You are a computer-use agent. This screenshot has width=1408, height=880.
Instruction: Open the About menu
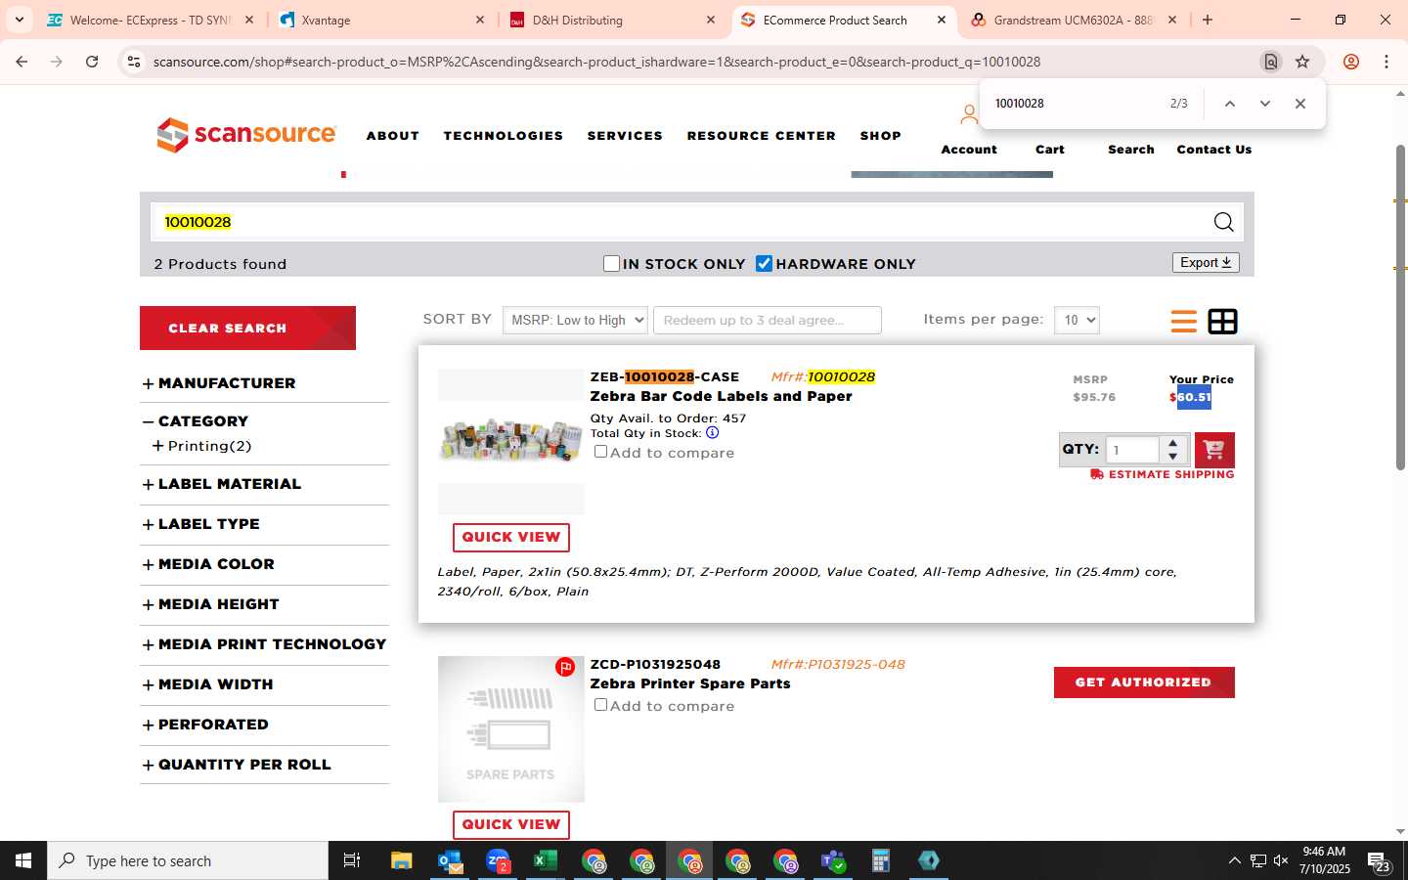(393, 136)
